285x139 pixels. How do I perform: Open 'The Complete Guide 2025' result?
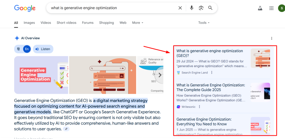coord(211,87)
